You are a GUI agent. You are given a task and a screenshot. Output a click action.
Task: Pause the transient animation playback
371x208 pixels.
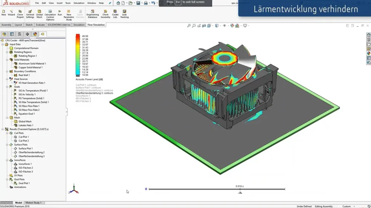click(x=146, y=189)
